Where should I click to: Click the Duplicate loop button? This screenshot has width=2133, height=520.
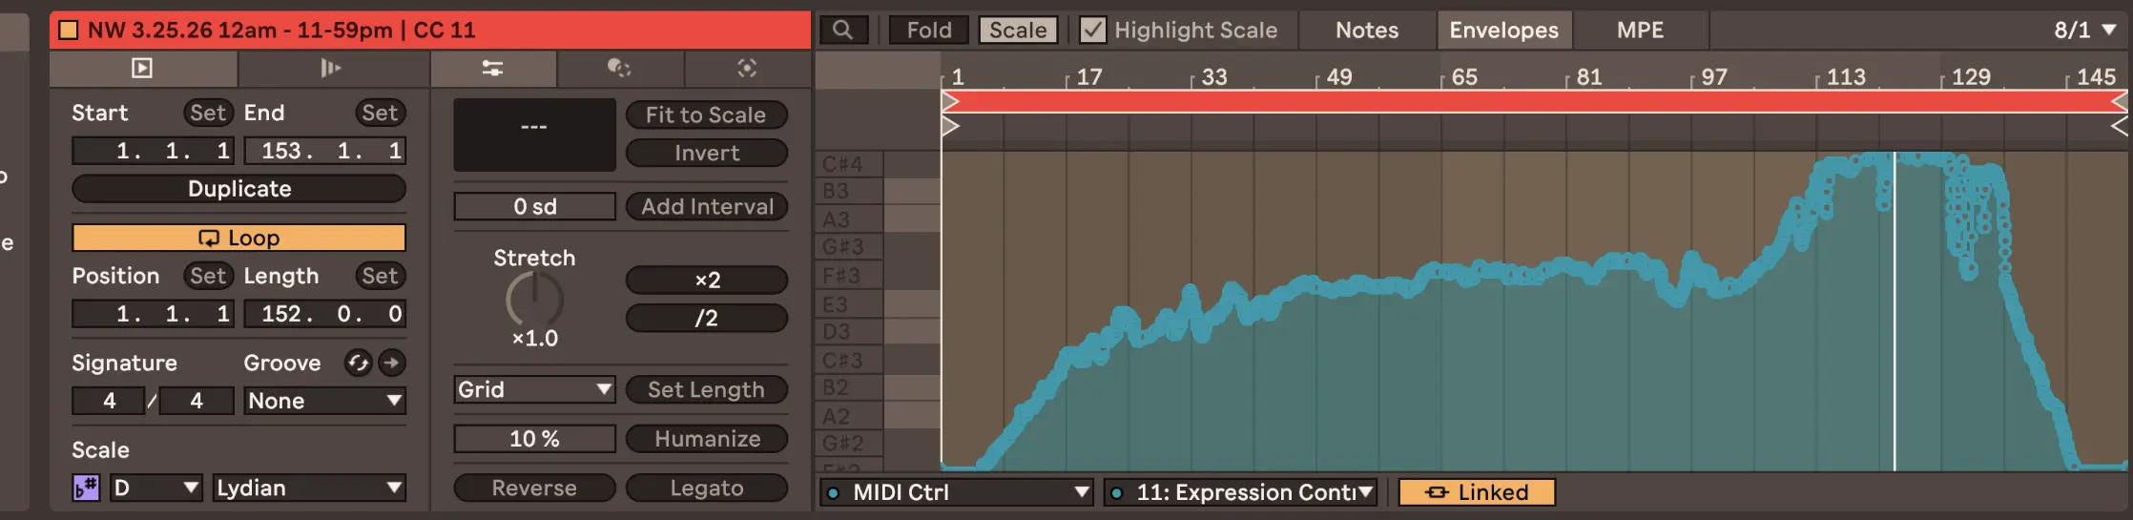pyautogui.click(x=238, y=189)
